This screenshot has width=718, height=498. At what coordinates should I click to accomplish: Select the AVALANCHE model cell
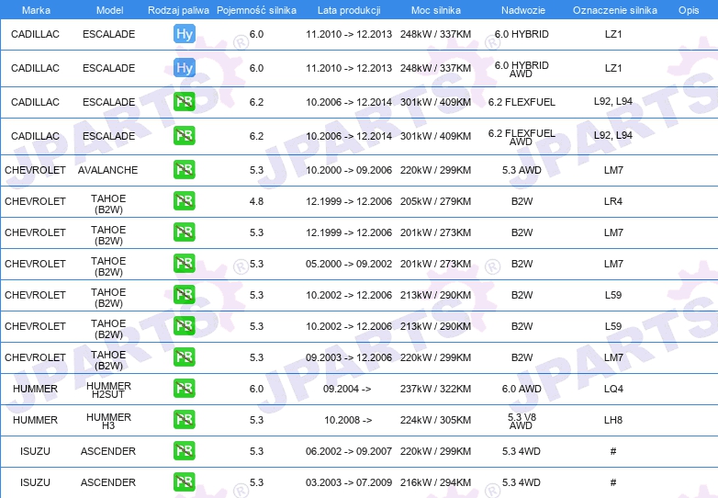[x=107, y=170]
